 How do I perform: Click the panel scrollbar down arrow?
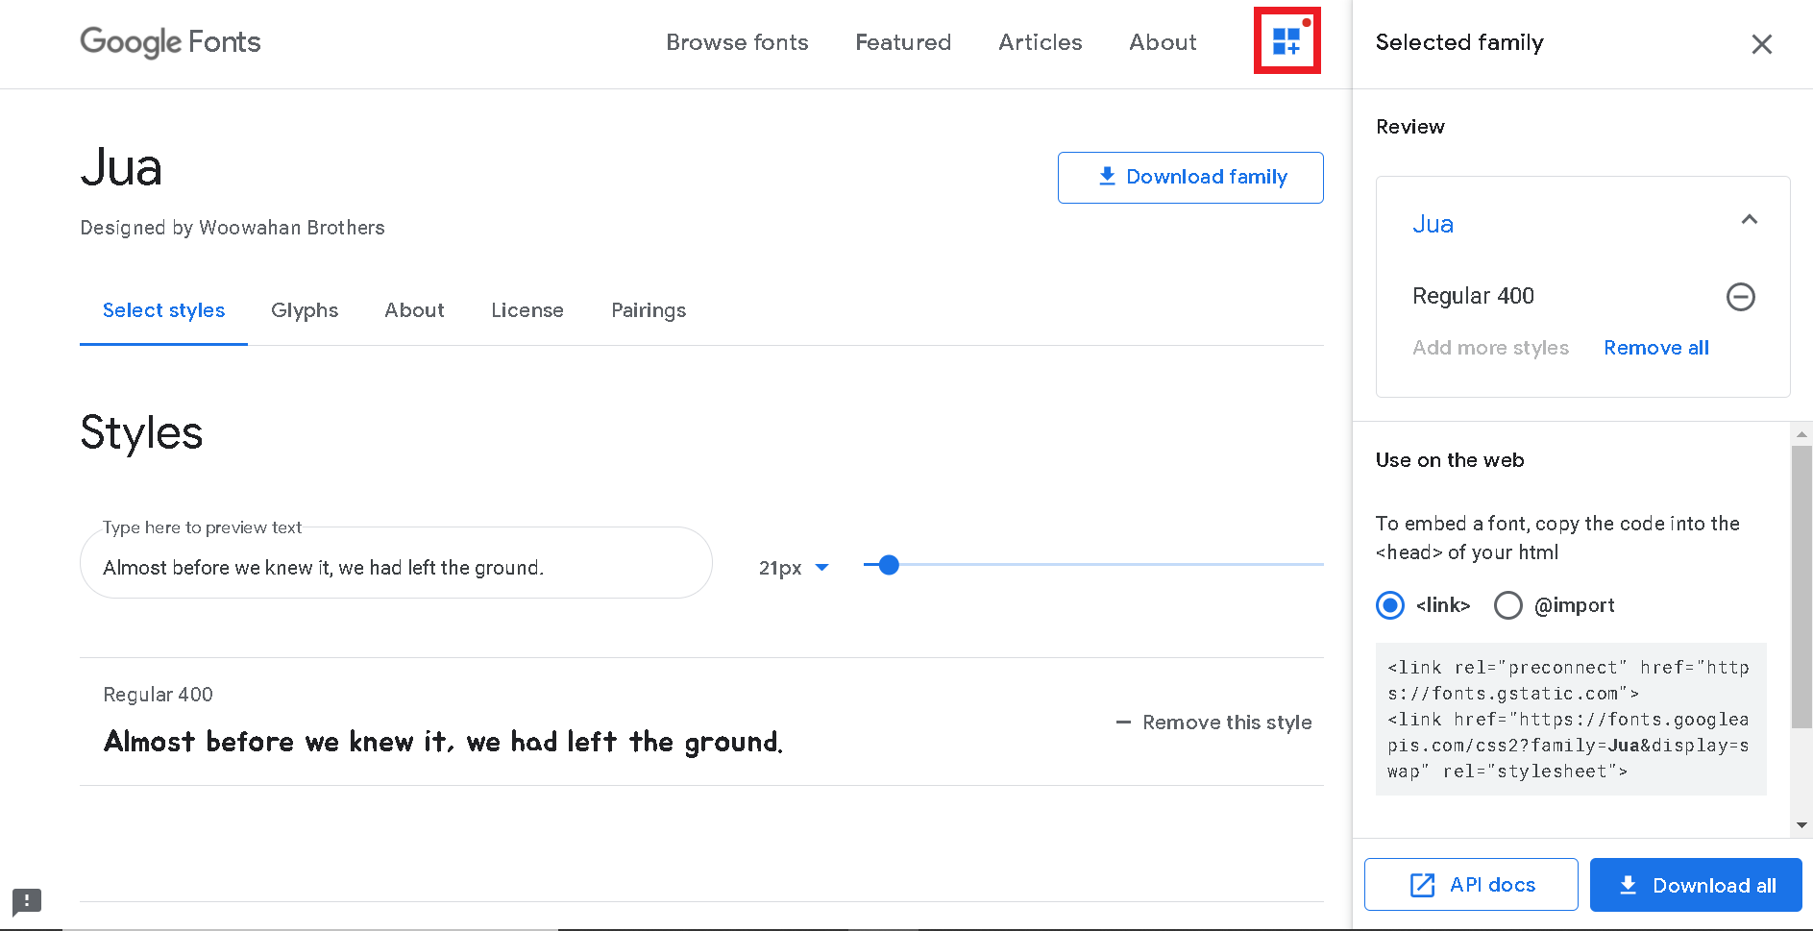click(x=1802, y=825)
